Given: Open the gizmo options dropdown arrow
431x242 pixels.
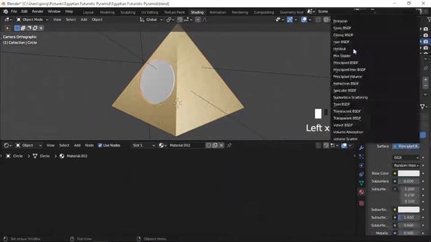Looking at the screenshot, I should (296, 19).
